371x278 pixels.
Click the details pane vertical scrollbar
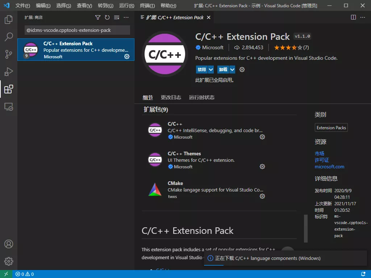306,228
